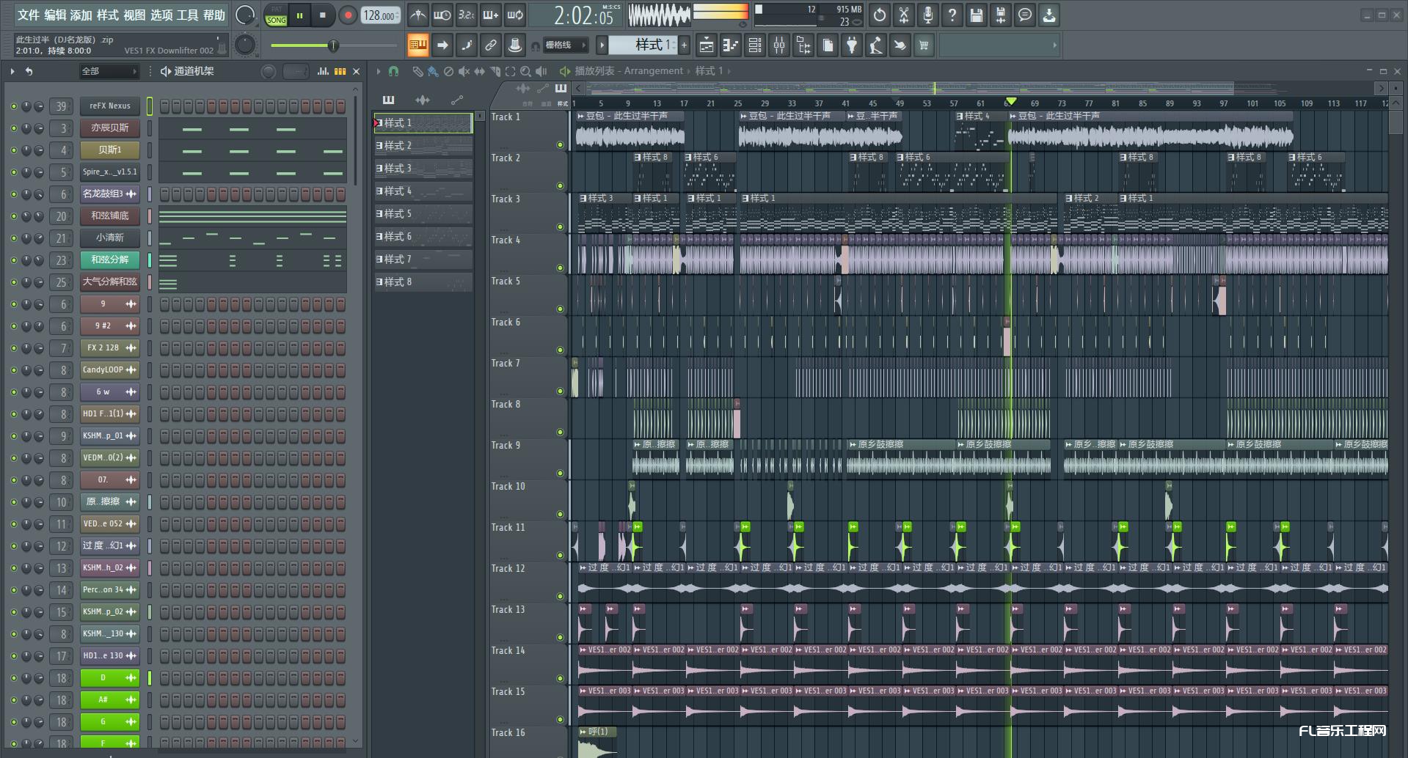
Task: Save a new version with the floppy-plus icon
Action: [1000, 15]
